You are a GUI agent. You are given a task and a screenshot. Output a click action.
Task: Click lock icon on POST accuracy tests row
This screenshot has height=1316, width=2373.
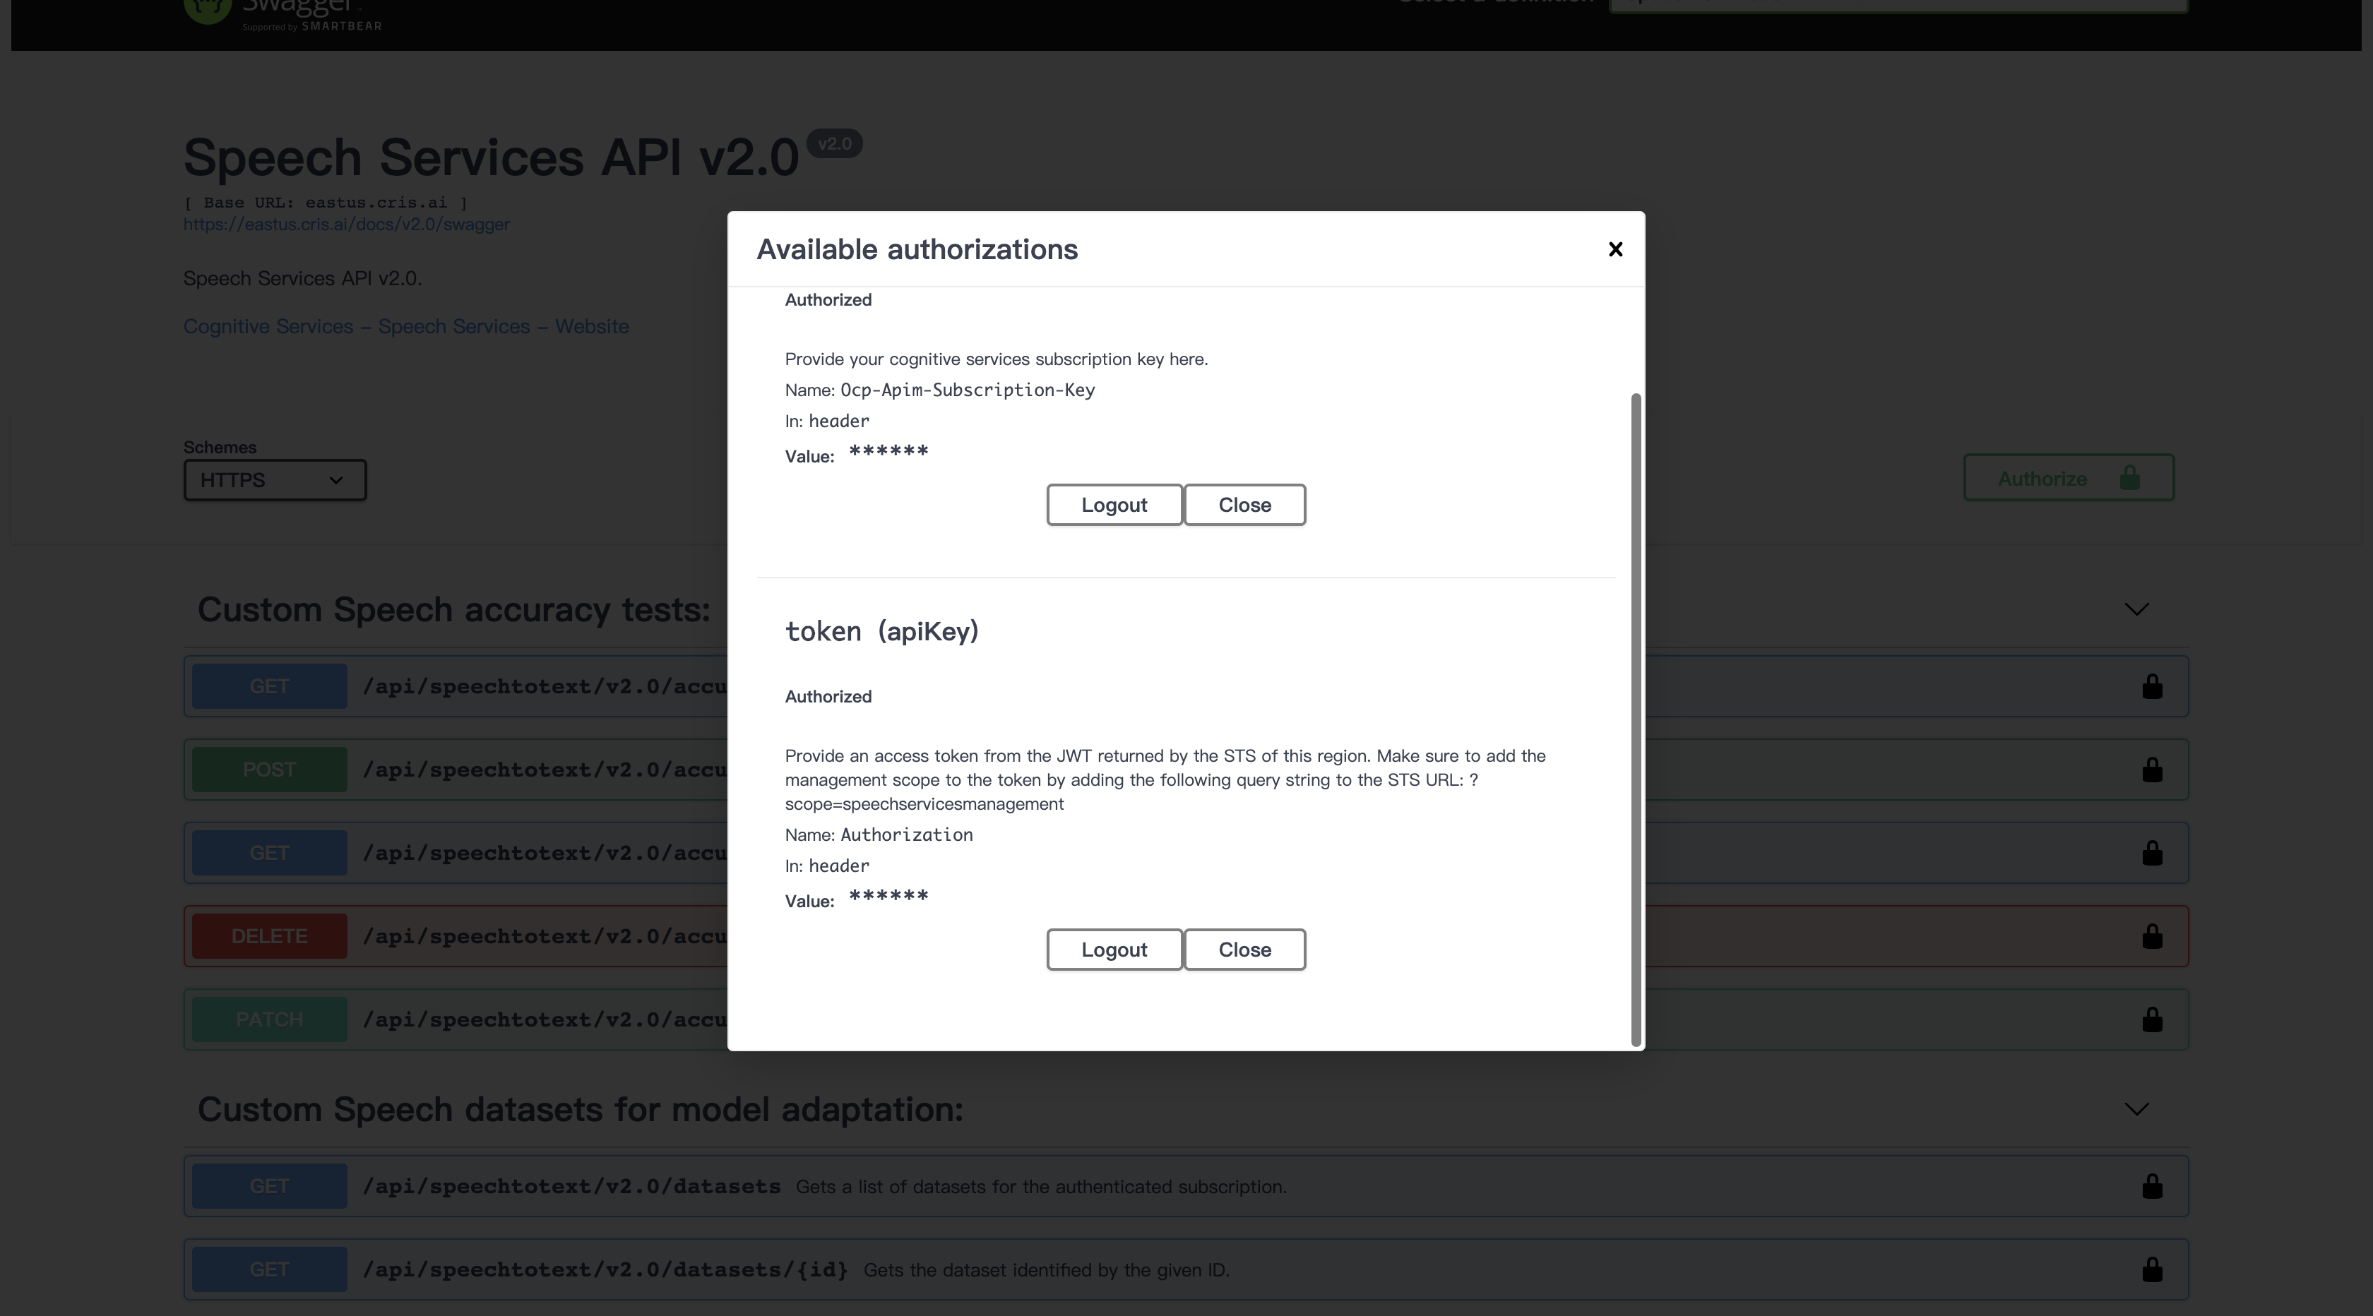point(2151,770)
